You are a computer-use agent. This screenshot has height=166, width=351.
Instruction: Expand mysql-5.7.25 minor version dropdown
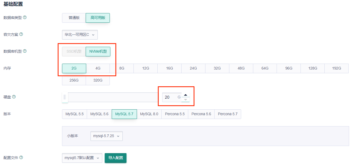pyautogui.click(x=106, y=136)
